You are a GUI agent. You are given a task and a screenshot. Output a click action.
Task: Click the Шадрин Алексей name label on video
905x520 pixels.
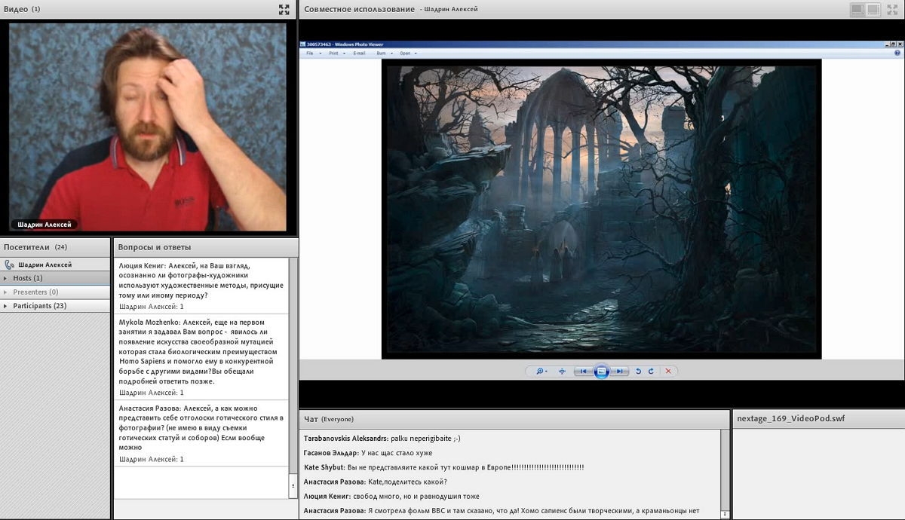[x=45, y=225]
